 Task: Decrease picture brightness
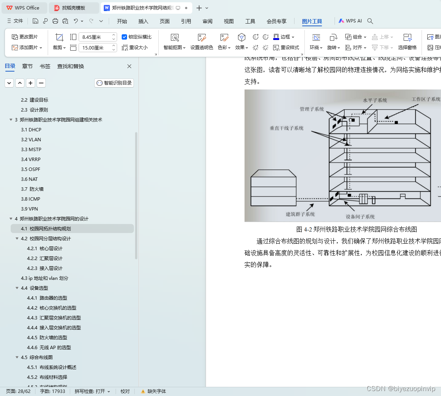click(266, 48)
